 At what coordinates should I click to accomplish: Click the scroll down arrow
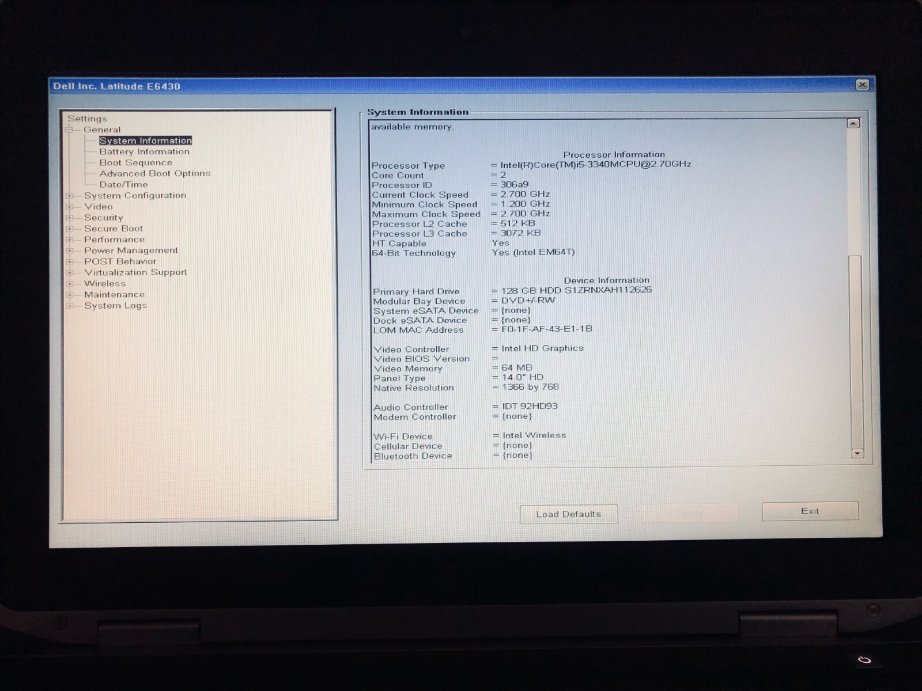coord(857,454)
